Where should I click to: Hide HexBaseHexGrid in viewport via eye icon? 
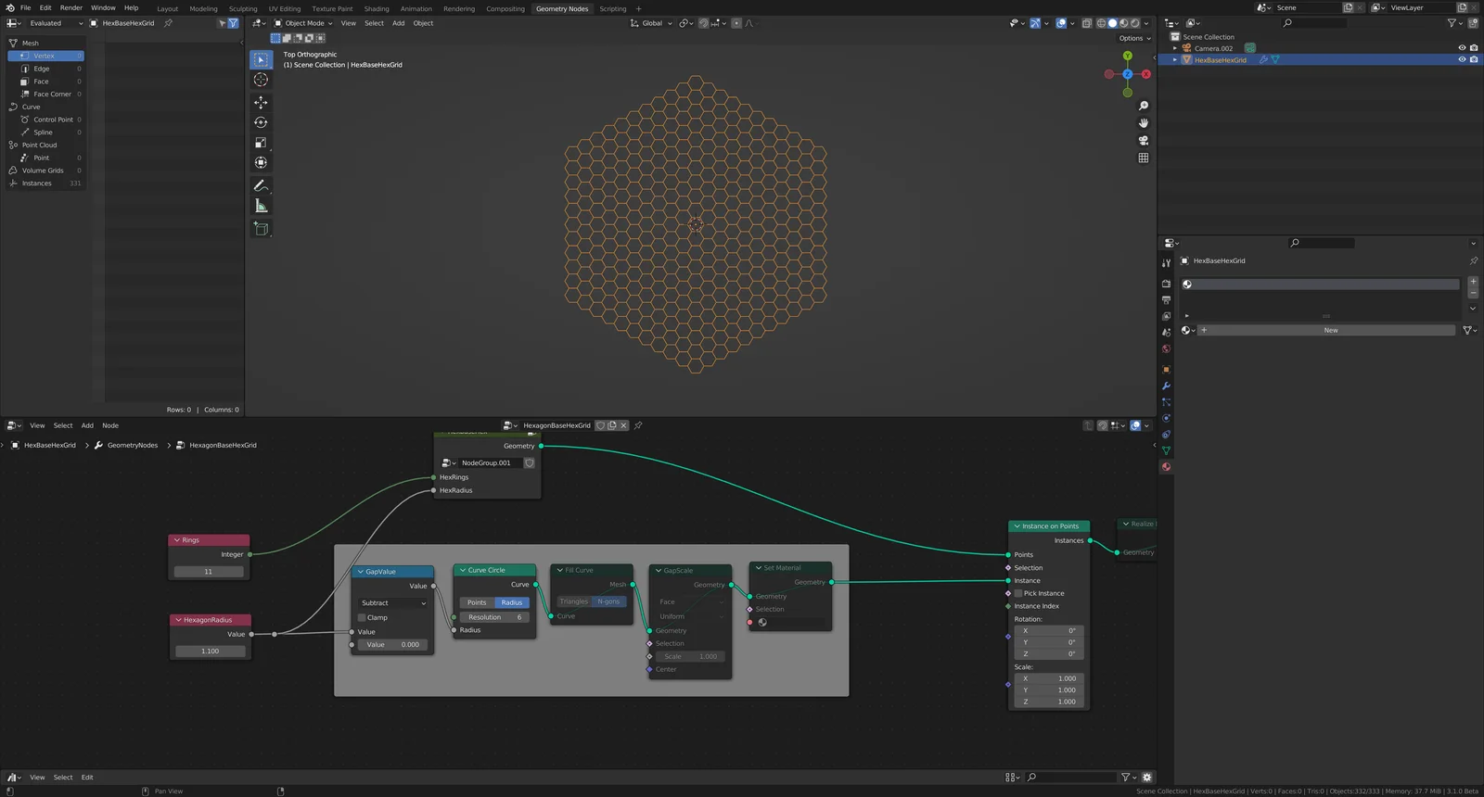point(1462,59)
